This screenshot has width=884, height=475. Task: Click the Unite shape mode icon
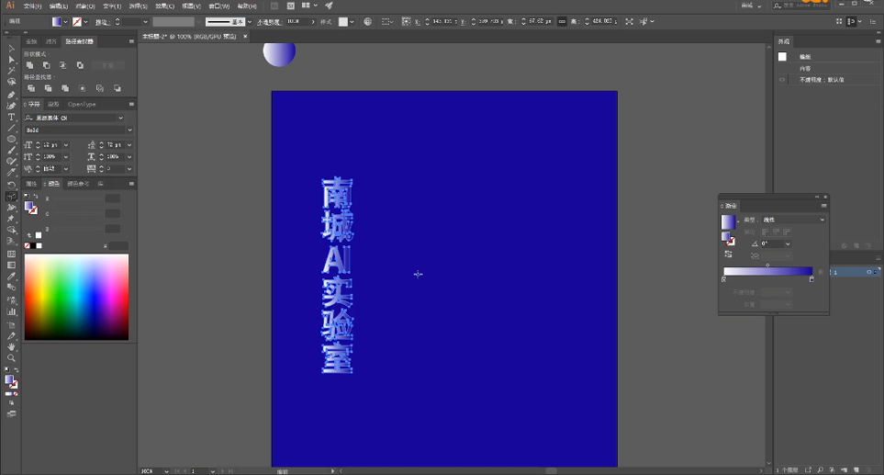pyautogui.click(x=30, y=65)
